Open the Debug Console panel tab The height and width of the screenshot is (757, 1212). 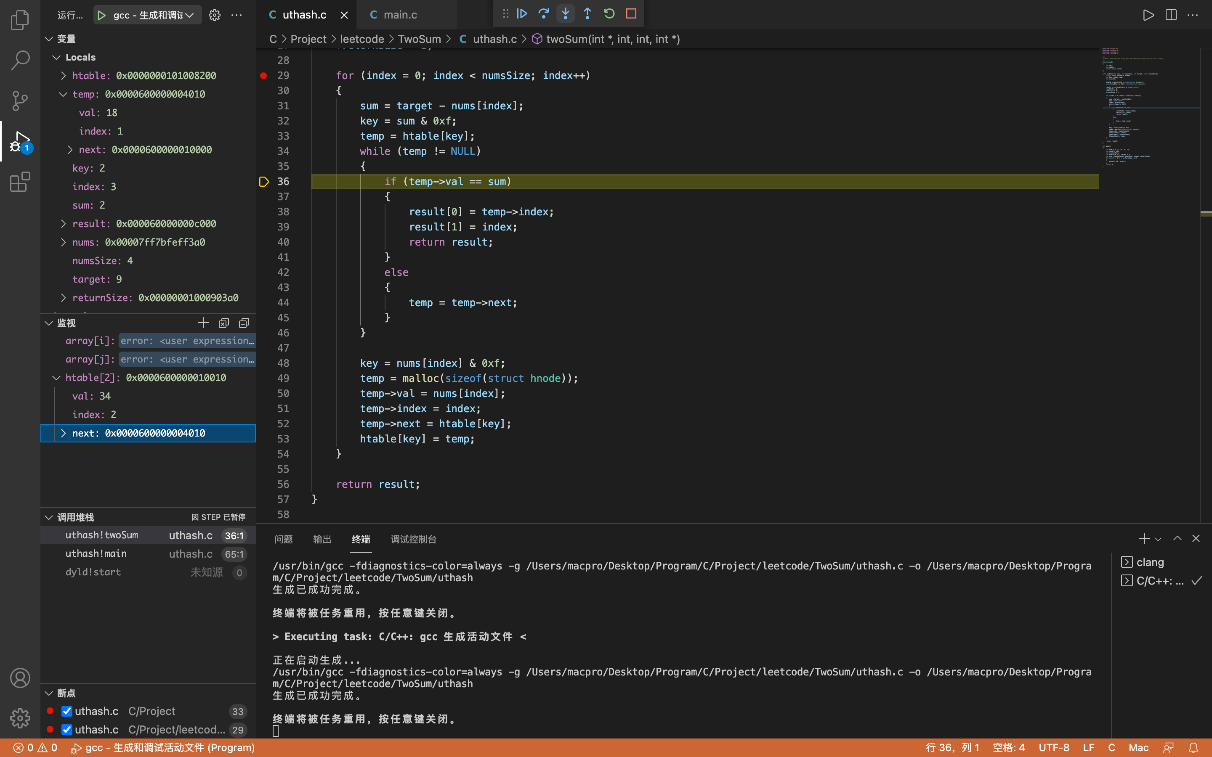coord(413,539)
